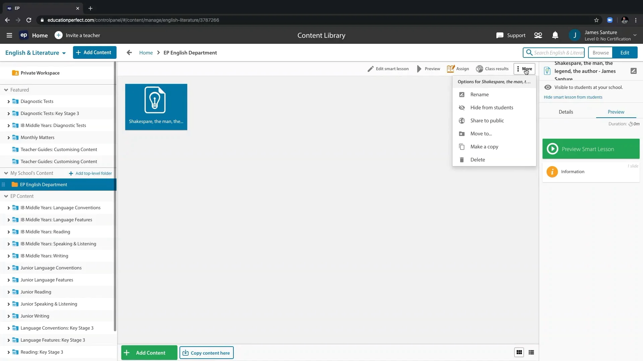Open the user account dropdown arrow

[x=635, y=35]
